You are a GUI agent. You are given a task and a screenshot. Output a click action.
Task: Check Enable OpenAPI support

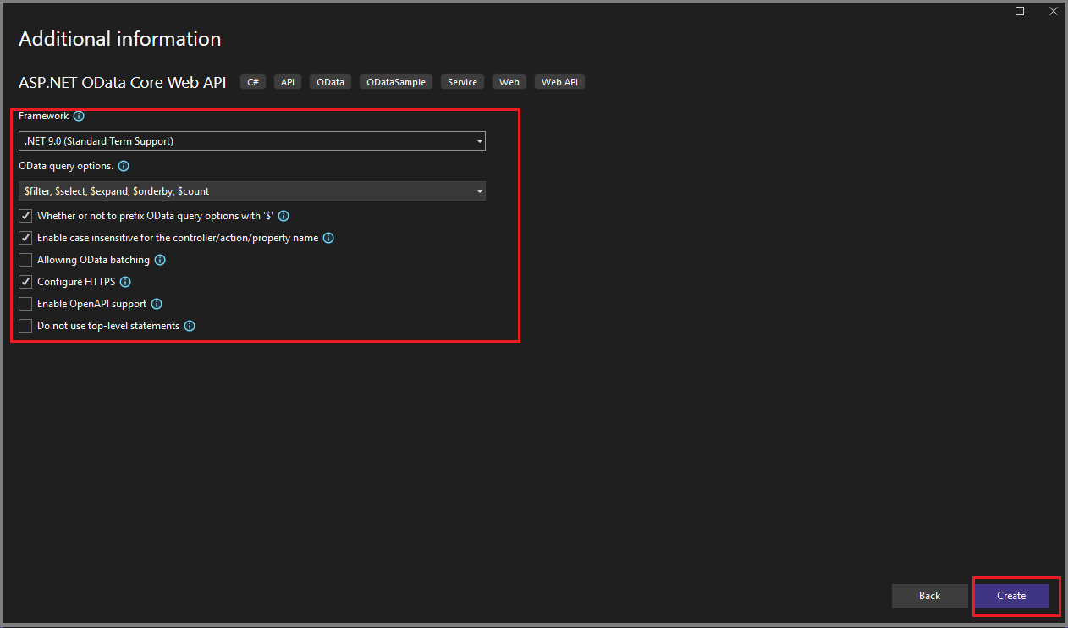pyautogui.click(x=25, y=304)
